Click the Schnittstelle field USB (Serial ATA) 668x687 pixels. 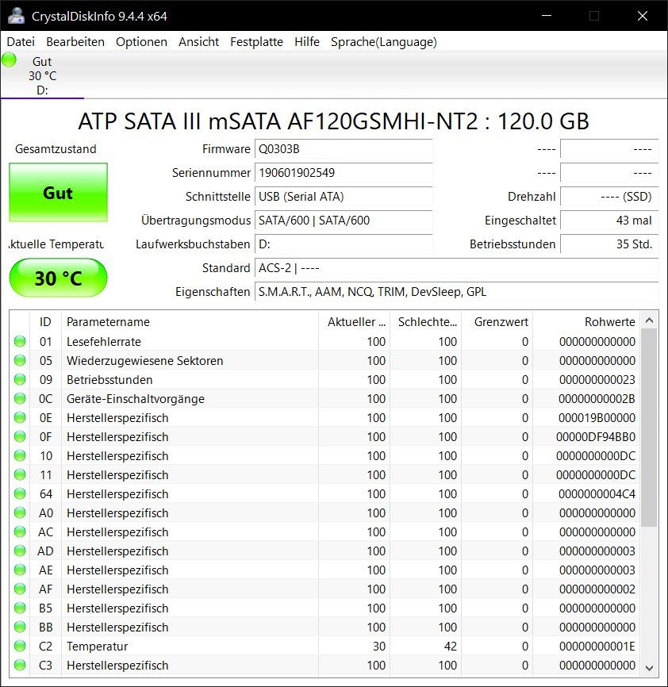point(344,196)
